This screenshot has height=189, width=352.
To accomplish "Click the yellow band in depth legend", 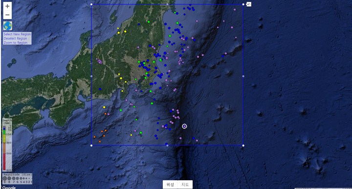I will point(4,138).
